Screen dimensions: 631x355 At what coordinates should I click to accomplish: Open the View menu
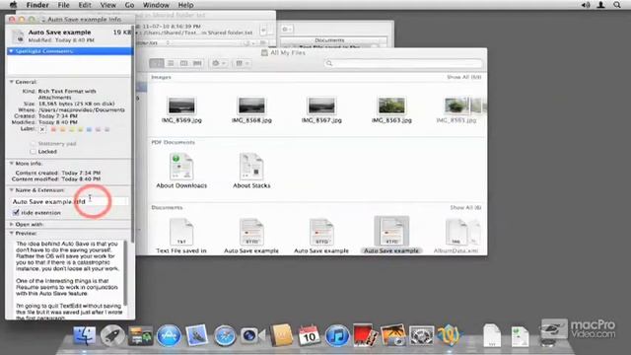107,5
